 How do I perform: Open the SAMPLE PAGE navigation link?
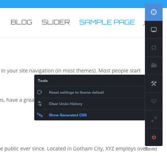pos(107,22)
